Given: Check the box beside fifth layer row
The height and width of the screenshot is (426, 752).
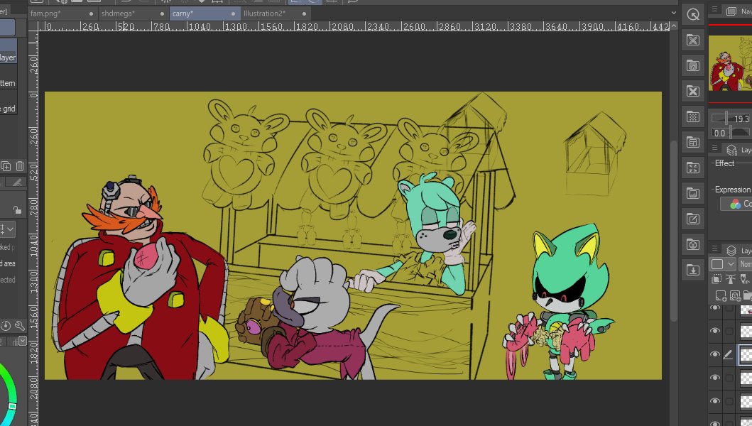Looking at the screenshot, I should pos(729,402).
